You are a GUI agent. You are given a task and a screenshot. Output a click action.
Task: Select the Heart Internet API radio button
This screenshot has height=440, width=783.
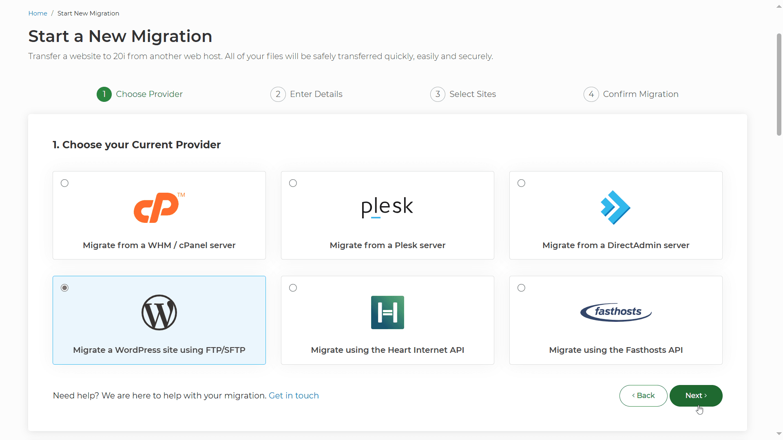pos(292,287)
